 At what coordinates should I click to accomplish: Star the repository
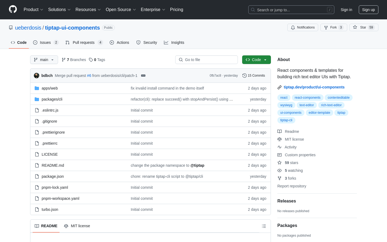(363, 27)
